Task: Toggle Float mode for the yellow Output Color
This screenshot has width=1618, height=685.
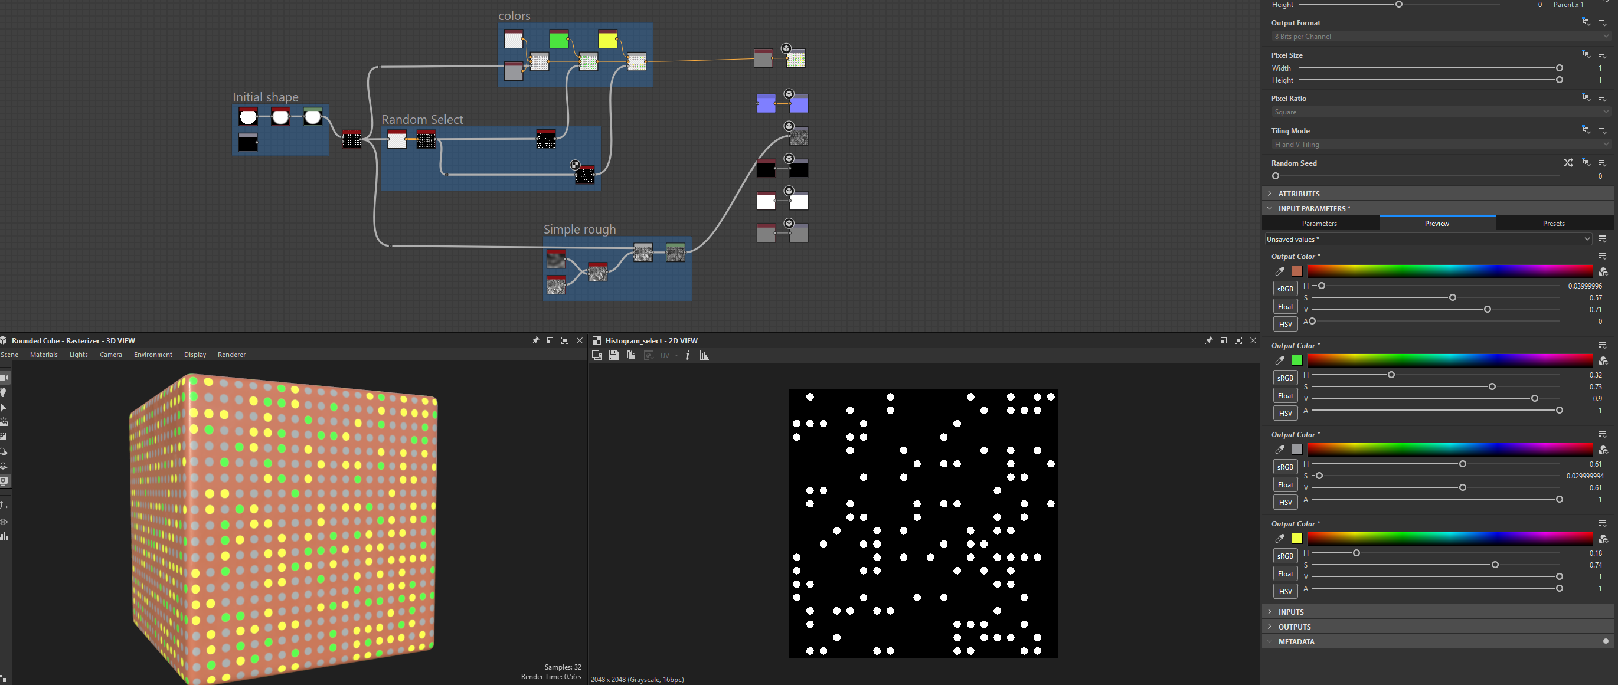Action: tap(1285, 574)
